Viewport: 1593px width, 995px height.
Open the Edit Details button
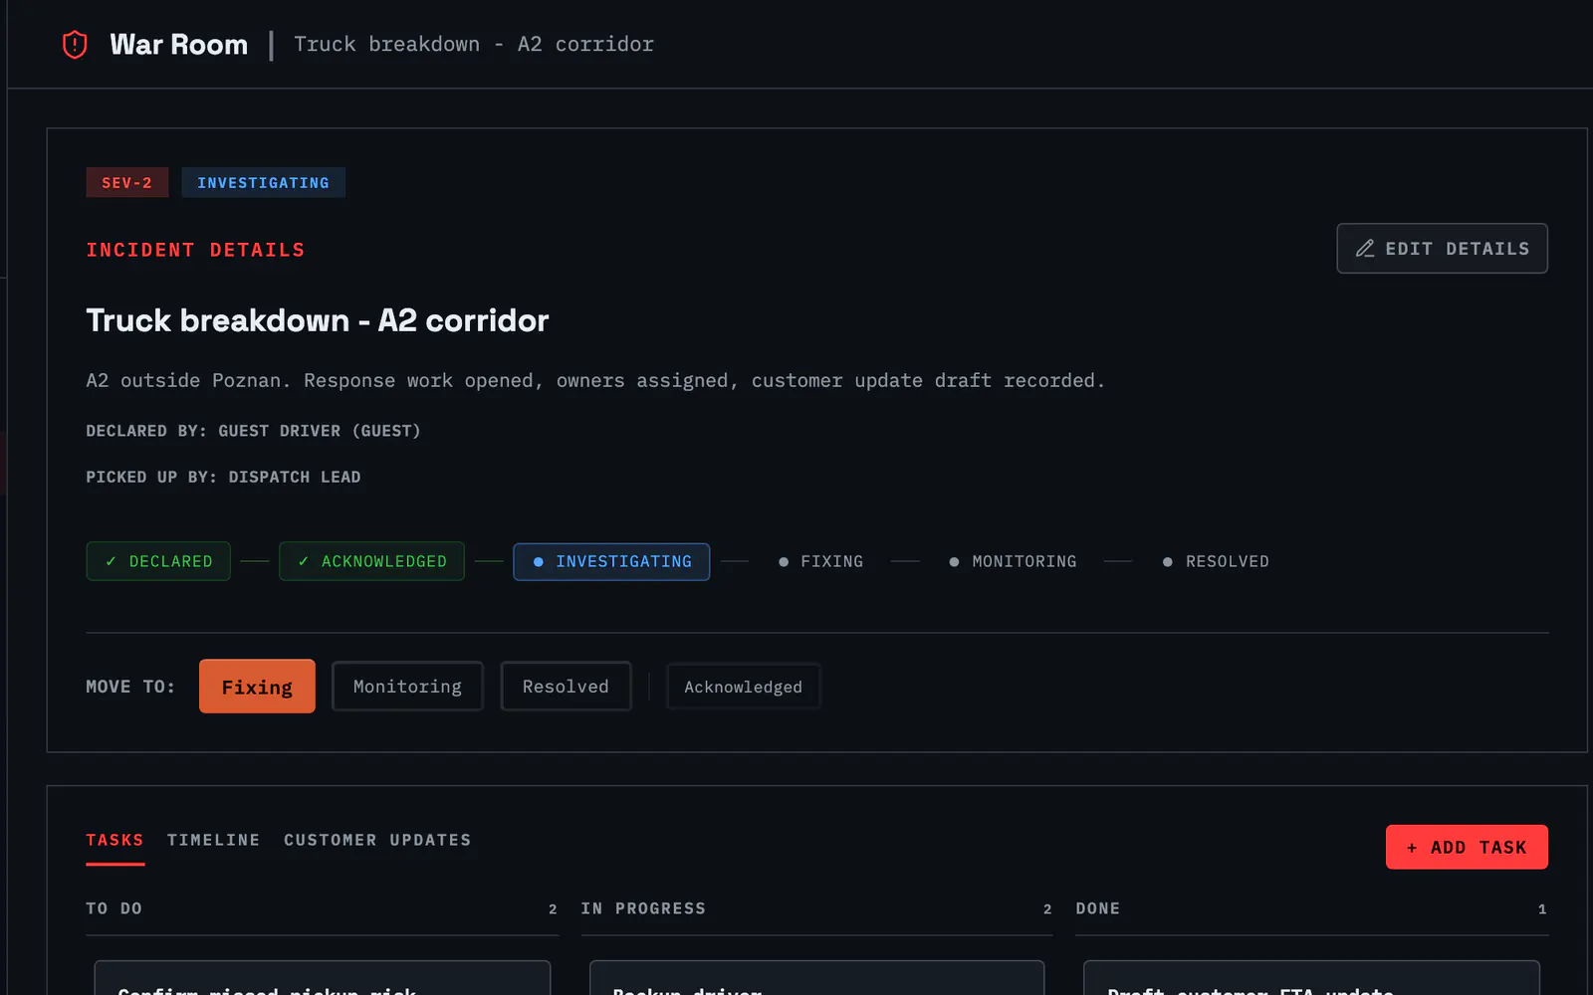point(1442,249)
